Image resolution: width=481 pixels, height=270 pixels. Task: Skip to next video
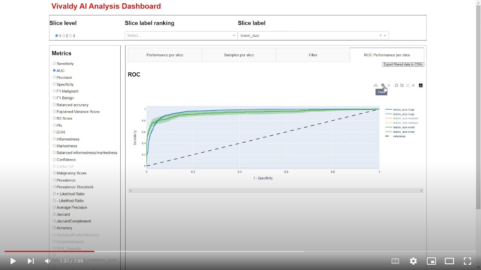coord(31,261)
